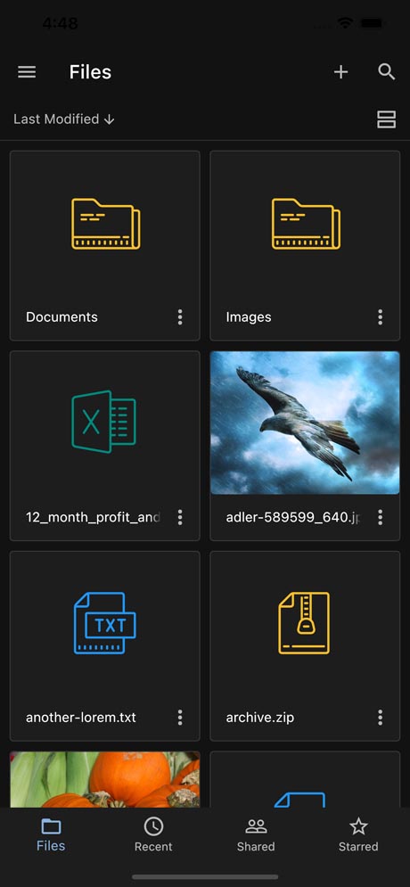Open search with the magnifier icon

(x=386, y=72)
